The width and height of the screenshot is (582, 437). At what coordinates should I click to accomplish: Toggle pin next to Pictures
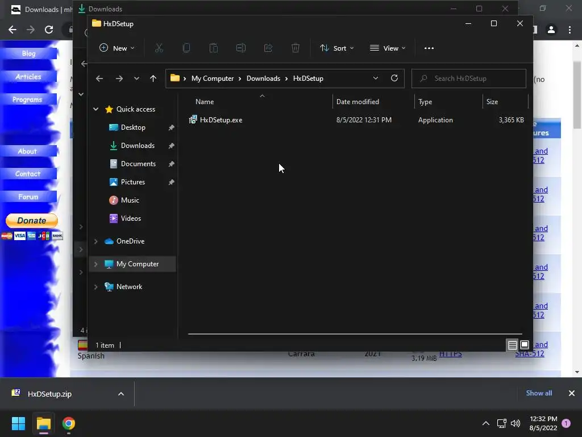[x=171, y=182]
